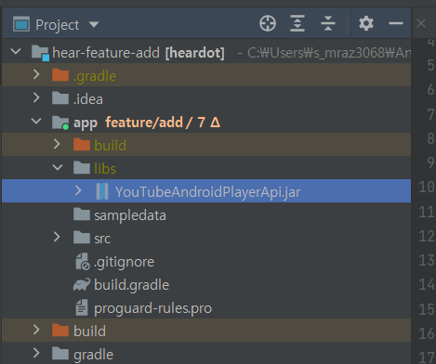Select opened file locate target icon
The image size is (436, 364).
pos(268,23)
